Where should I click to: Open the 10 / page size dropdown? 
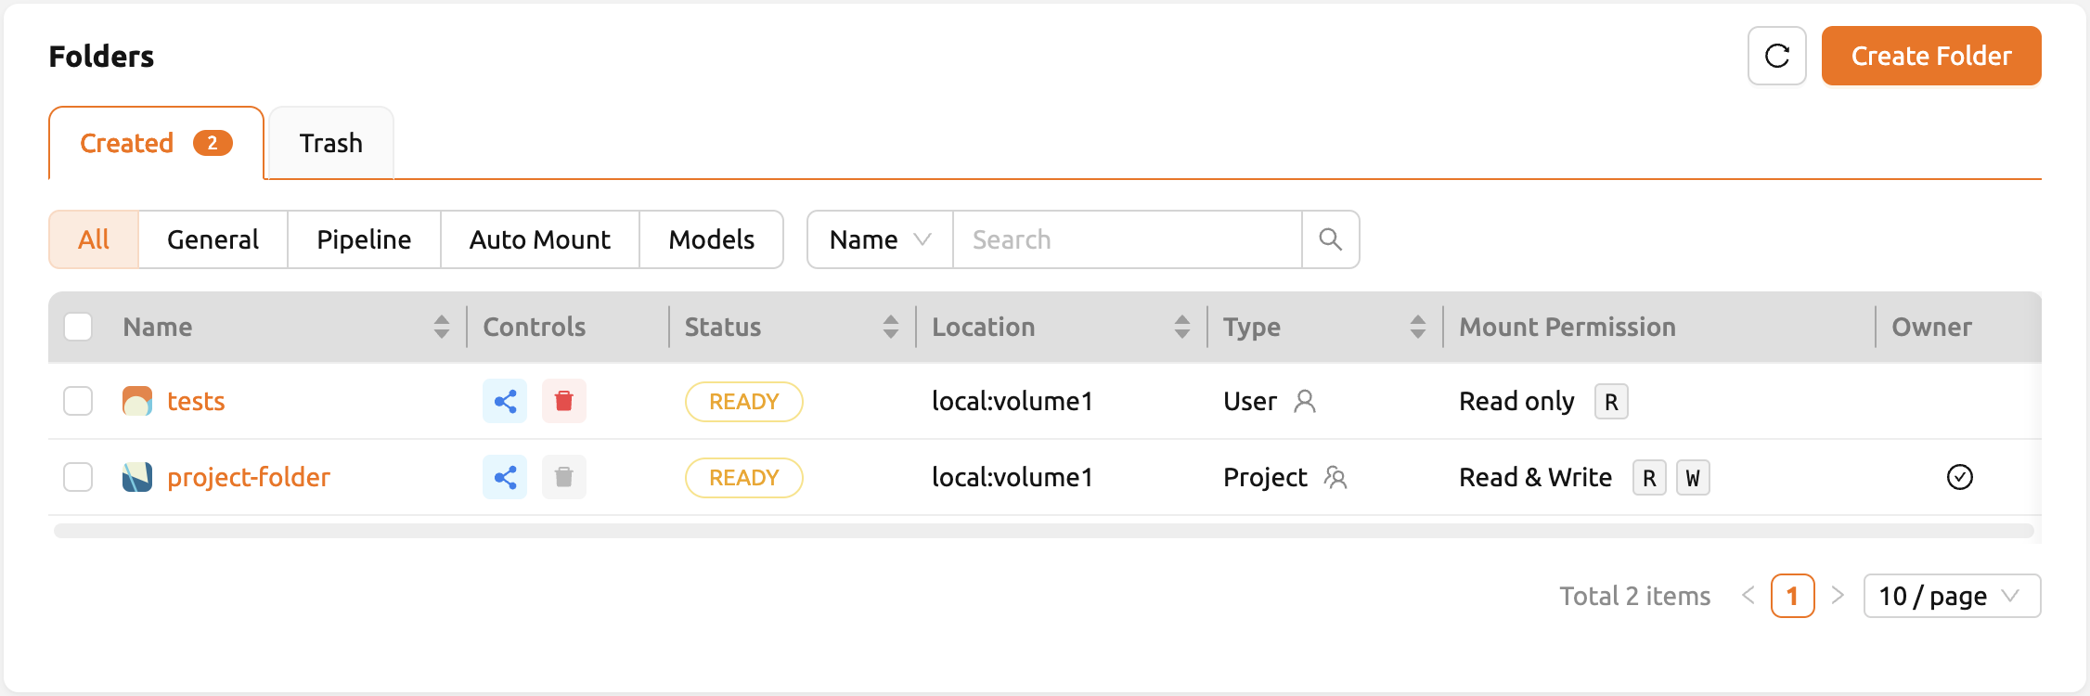(1952, 596)
